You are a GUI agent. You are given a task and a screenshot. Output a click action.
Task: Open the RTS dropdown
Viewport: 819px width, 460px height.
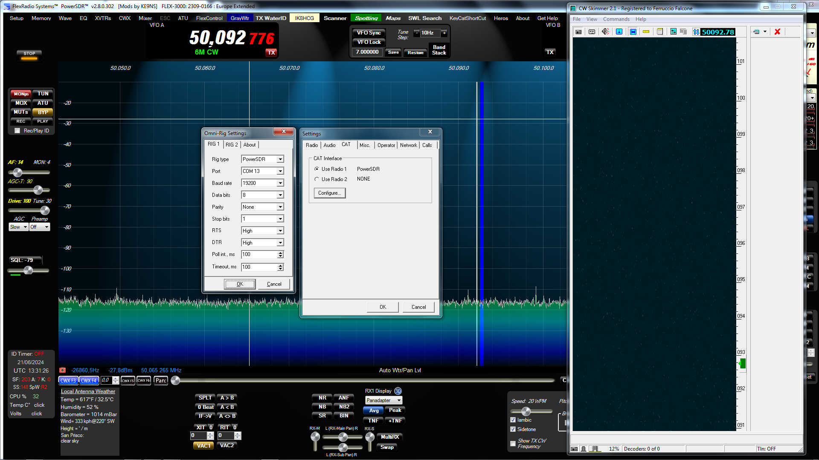(x=280, y=231)
